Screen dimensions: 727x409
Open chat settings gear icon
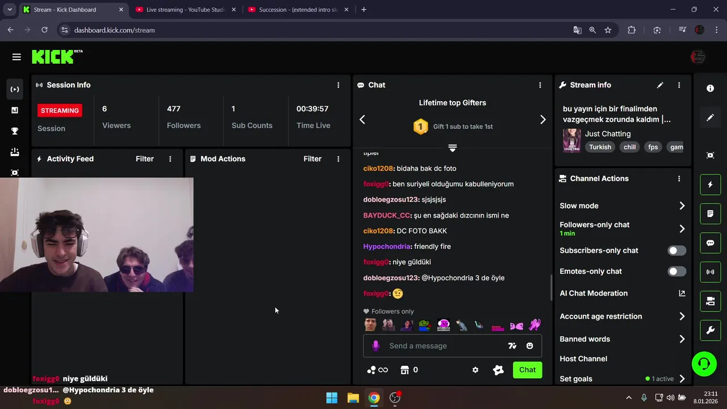click(x=475, y=370)
